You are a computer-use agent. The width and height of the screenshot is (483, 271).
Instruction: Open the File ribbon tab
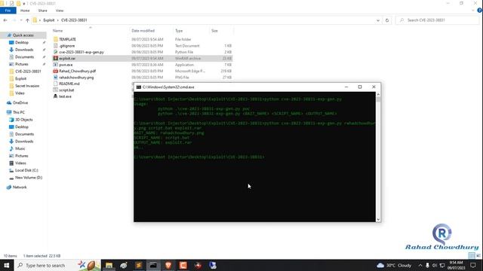(x=8, y=11)
